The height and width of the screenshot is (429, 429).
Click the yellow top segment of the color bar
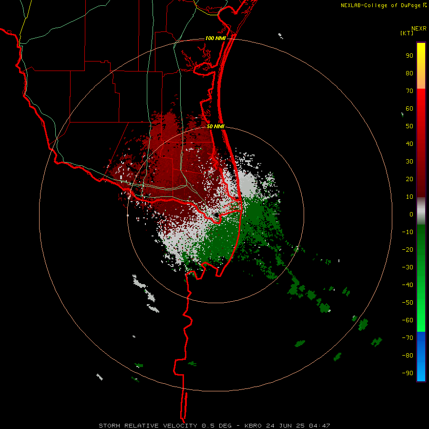(421, 66)
